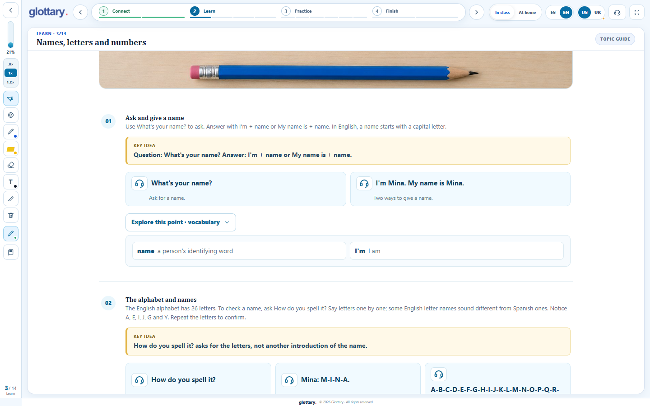
Task: Jump to the Finish step
Action: (415, 12)
